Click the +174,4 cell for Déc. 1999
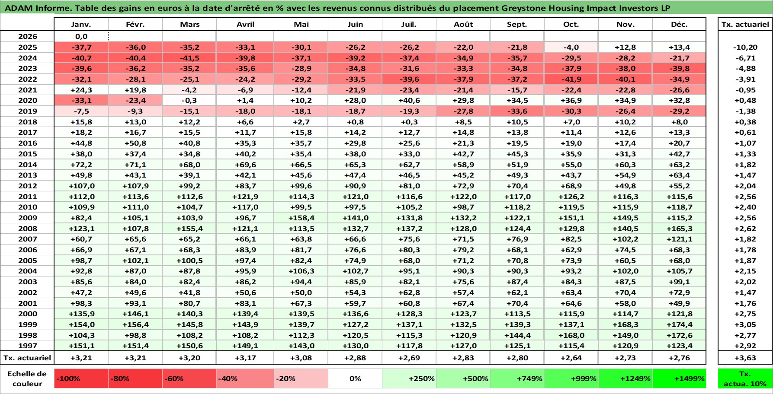This screenshot has width=773, height=394. click(x=679, y=324)
